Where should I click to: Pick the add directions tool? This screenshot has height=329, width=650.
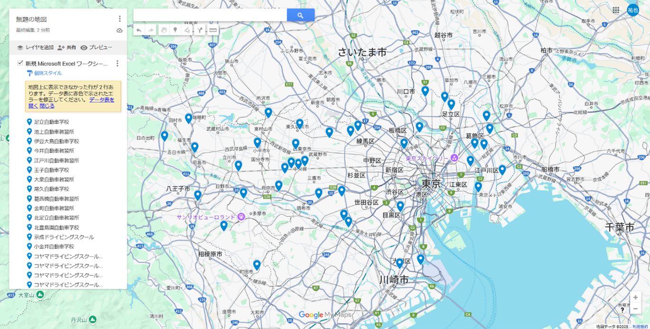[200, 30]
